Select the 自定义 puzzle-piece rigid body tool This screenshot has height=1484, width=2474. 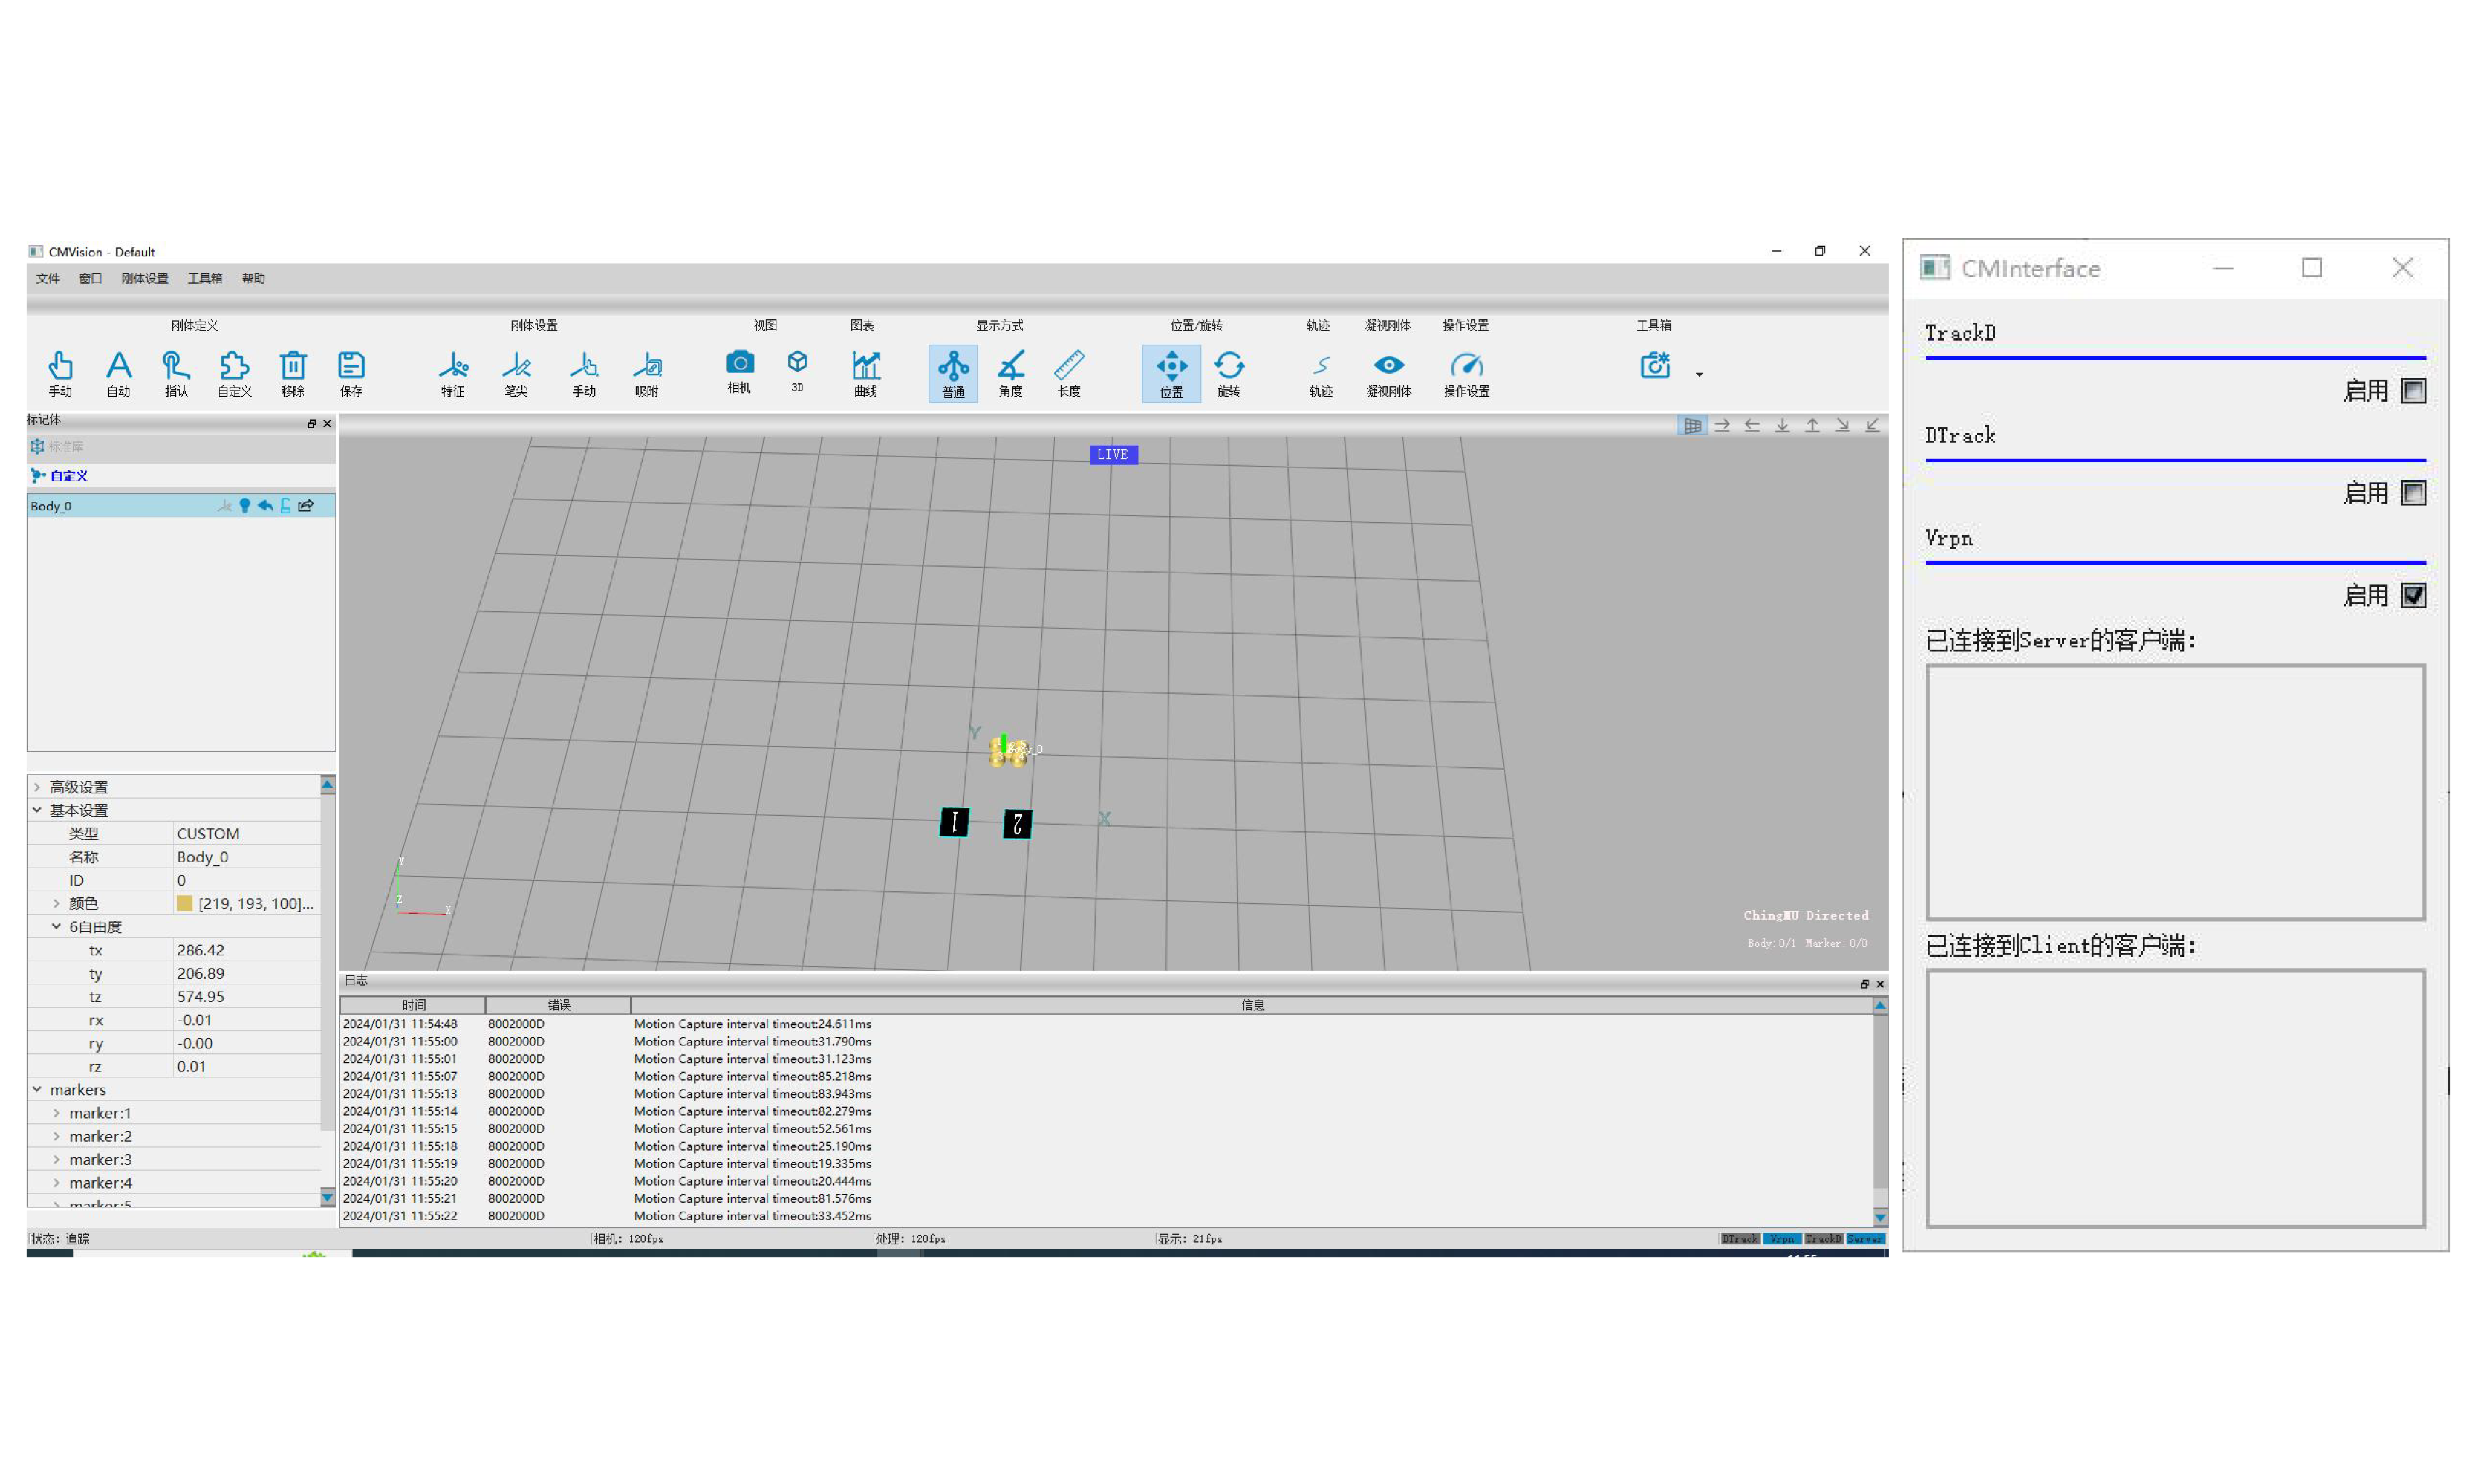(x=234, y=366)
